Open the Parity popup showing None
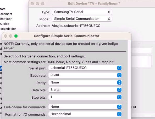The height and width of the screenshot is (119, 155). [x=85, y=82]
